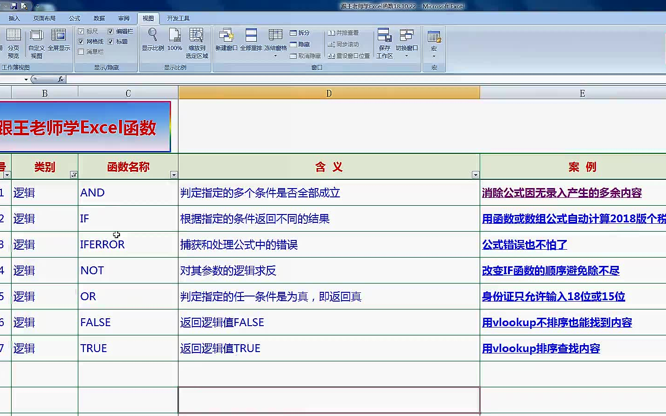Screen dimensions: 666x416
Task: Click Synchronous Scrolling (同步滚动)
Action: click(x=343, y=44)
